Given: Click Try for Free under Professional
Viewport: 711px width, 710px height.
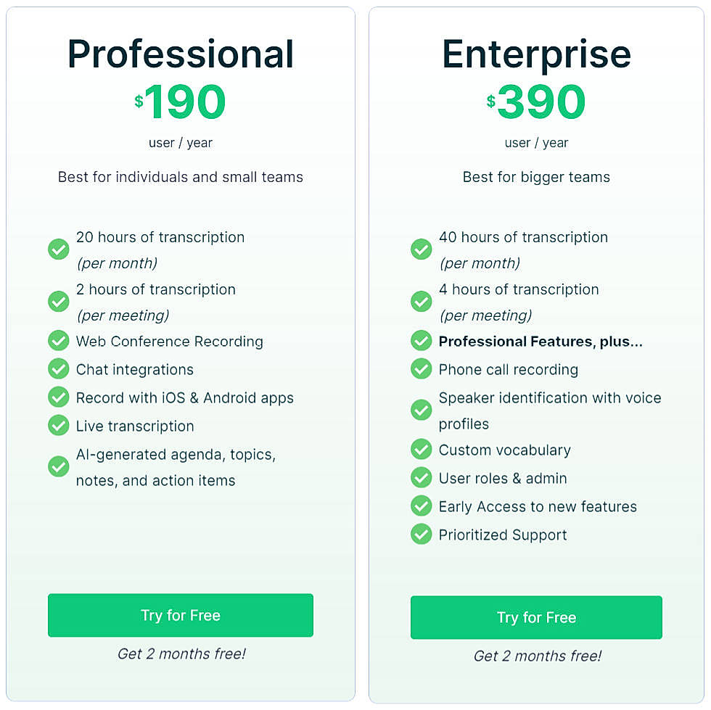Looking at the screenshot, I should click(180, 614).
